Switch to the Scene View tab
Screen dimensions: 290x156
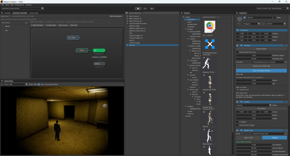pyautogui.click(x=34, y=13)
